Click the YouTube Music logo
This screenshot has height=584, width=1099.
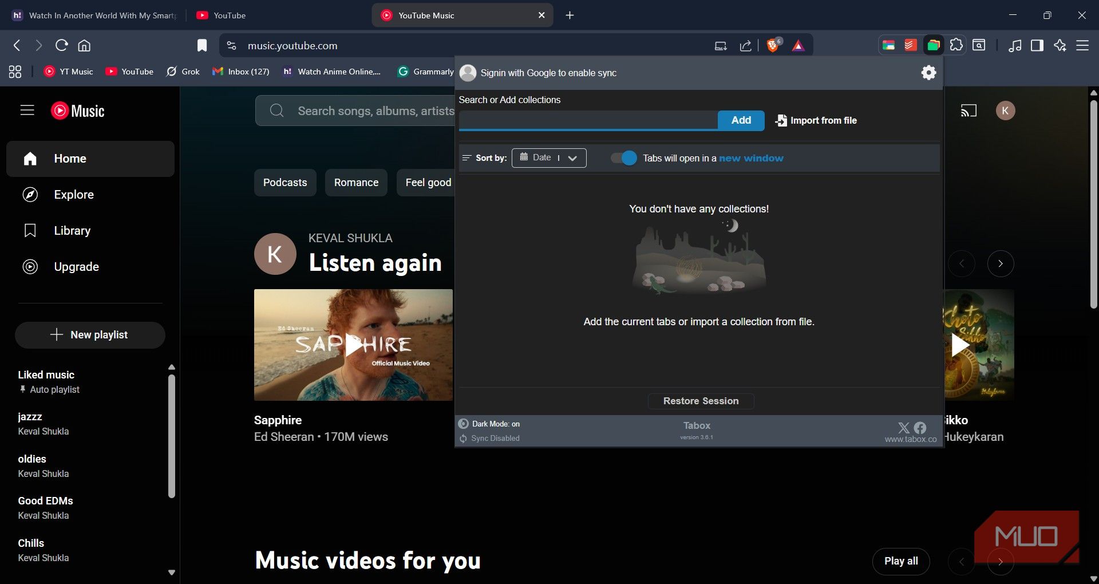click(x=78, y=111)
